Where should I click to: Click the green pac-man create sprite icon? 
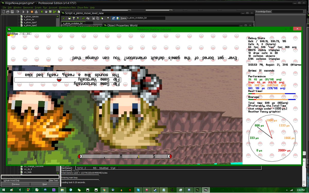42,12
